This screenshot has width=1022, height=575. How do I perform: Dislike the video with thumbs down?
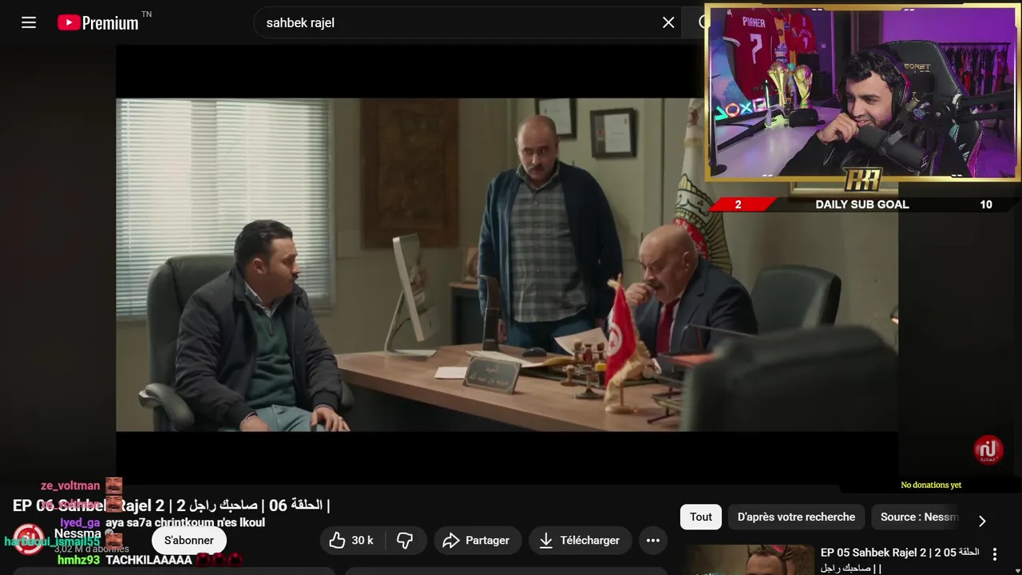[x=406, y=541]
